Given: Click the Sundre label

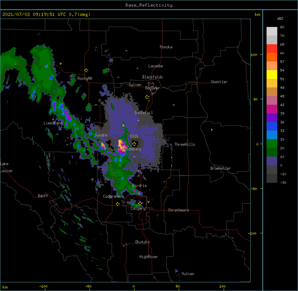Looking at the screenshot, I should (x=101, y=135).
